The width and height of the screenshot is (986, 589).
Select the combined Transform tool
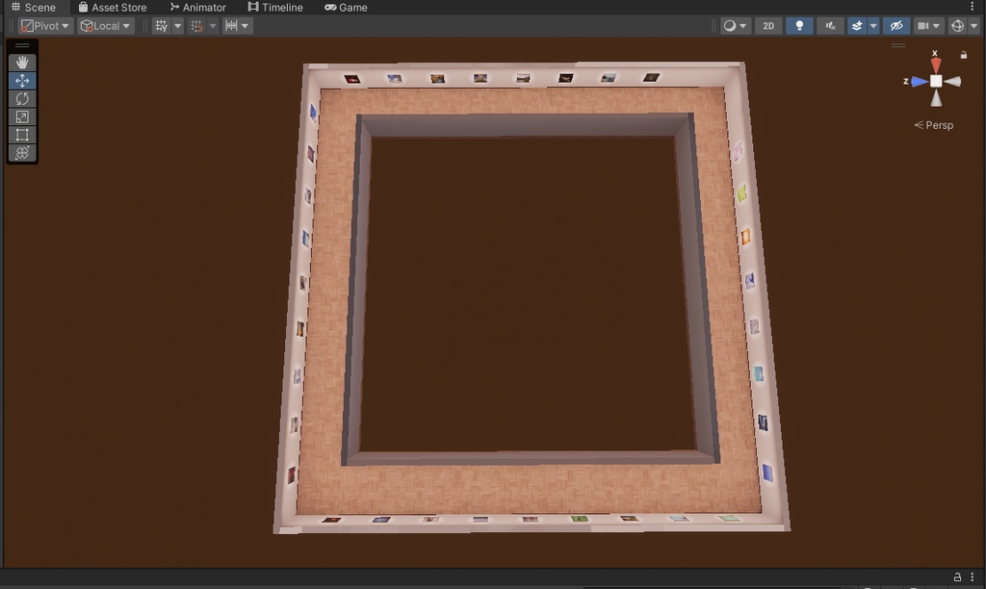pos(22,153)
